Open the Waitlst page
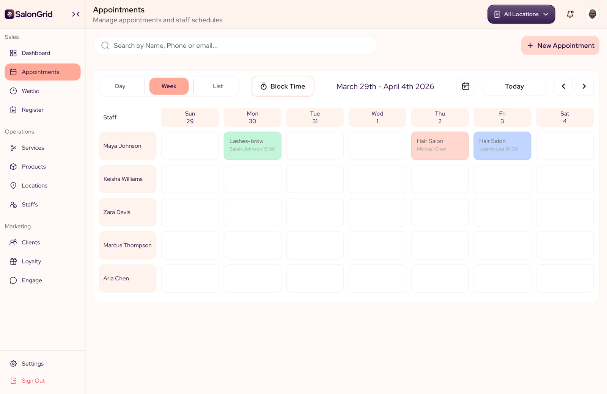The height and width of the screenshot is (394, 607). pos(30,91)
